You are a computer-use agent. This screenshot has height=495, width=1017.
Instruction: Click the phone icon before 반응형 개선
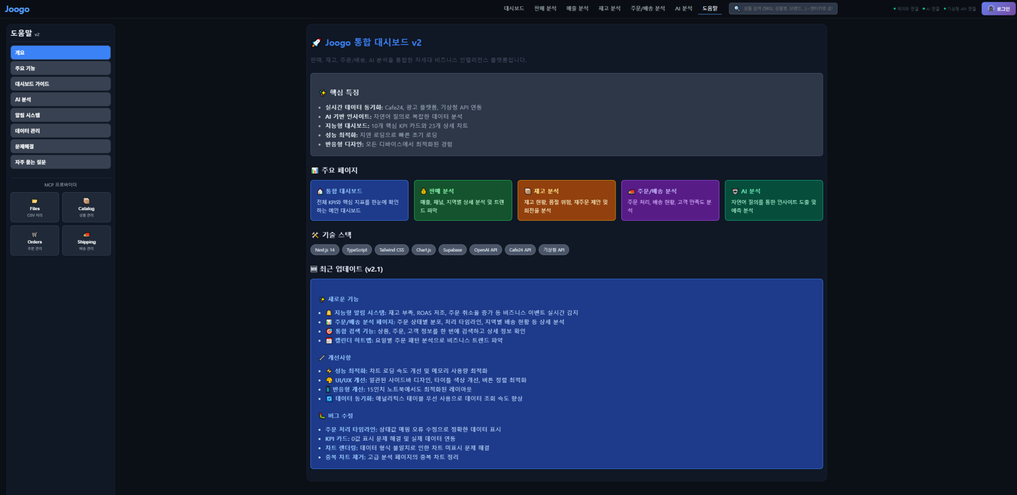328,390
